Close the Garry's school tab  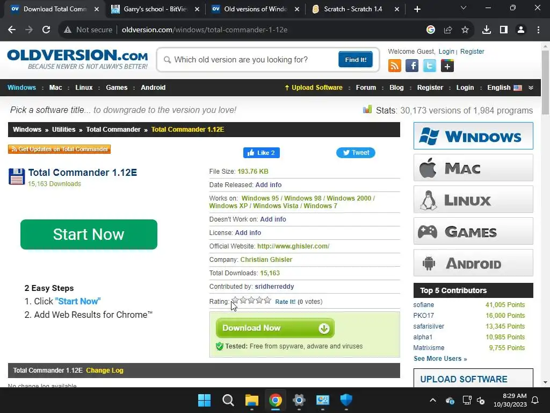point(197,9)
